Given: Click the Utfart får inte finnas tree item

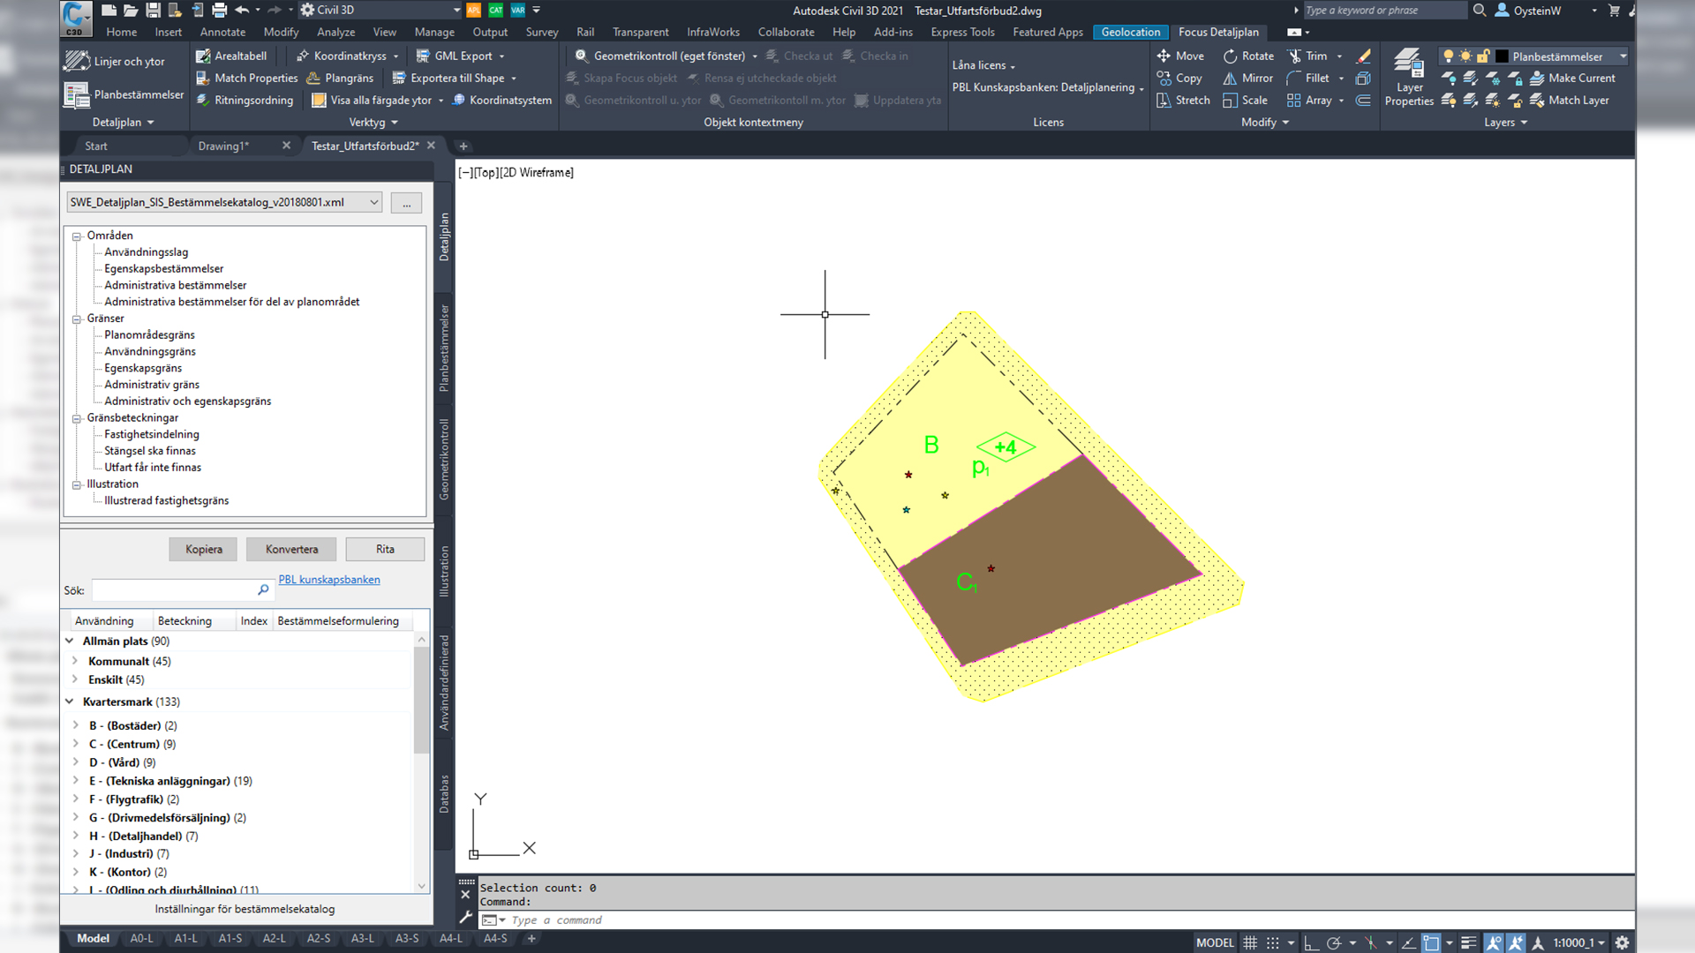Looking at the screenshot, I should click(x=153, y=467).
